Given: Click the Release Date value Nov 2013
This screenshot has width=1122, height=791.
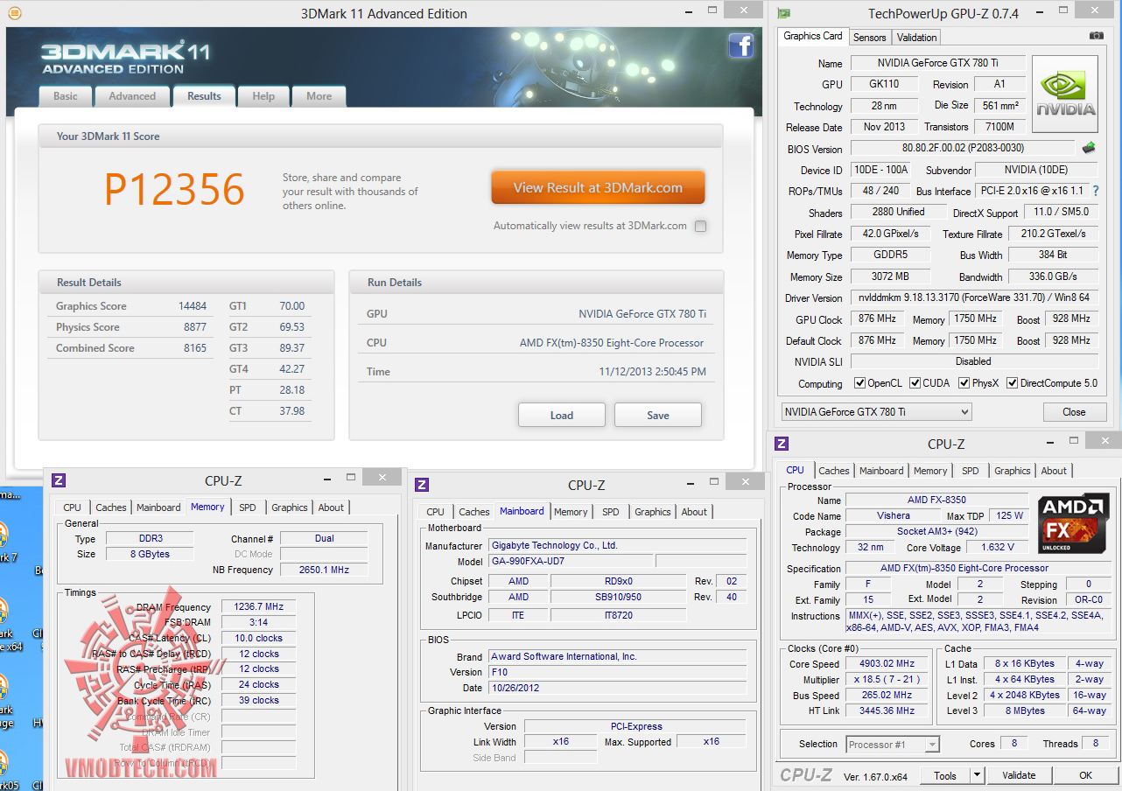Looking at the screenshot, I should pyautogui.click(x=885, y=127).
